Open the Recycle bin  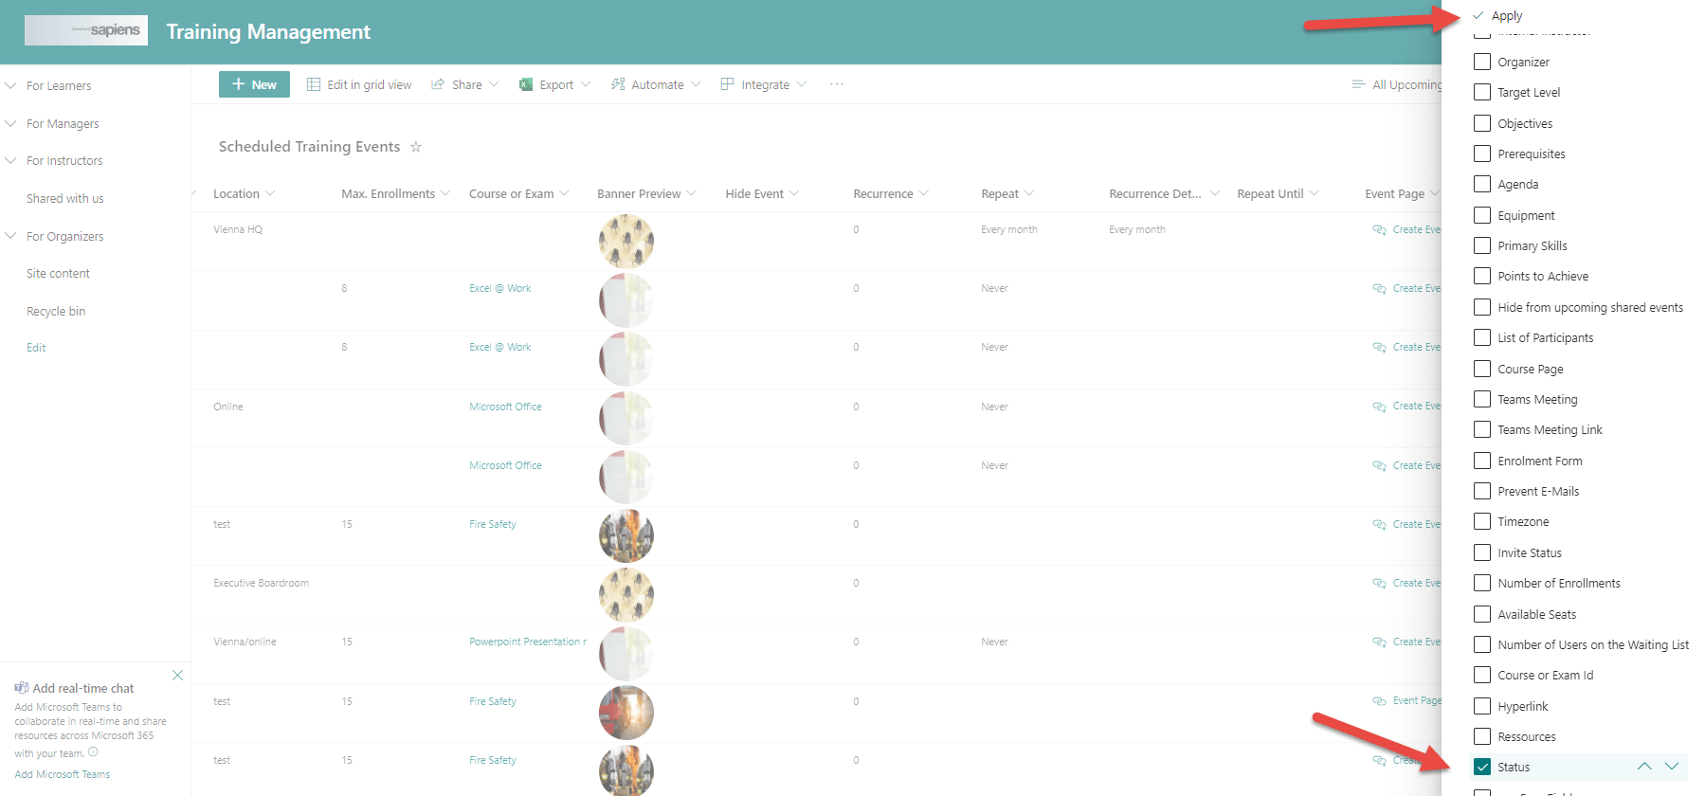tap(56, 311)
